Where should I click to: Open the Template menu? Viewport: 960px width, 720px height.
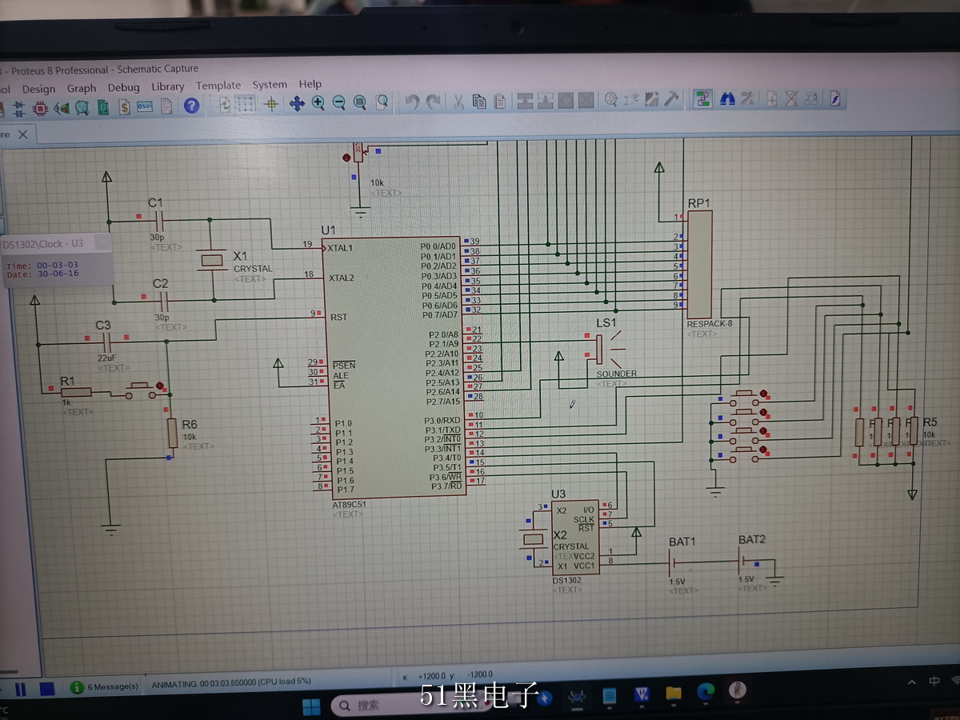[x=218, y=86]
